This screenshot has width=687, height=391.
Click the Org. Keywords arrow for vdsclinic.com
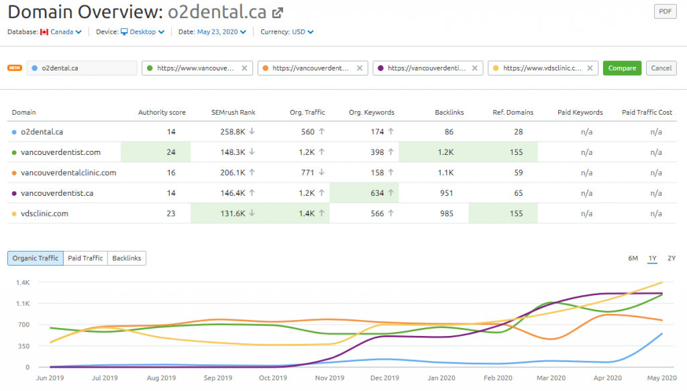point(391,213)
